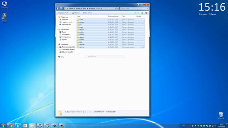Select the maps folder
Image resolution: width=228 pixels, height=128 pixels.
point(111,27)
